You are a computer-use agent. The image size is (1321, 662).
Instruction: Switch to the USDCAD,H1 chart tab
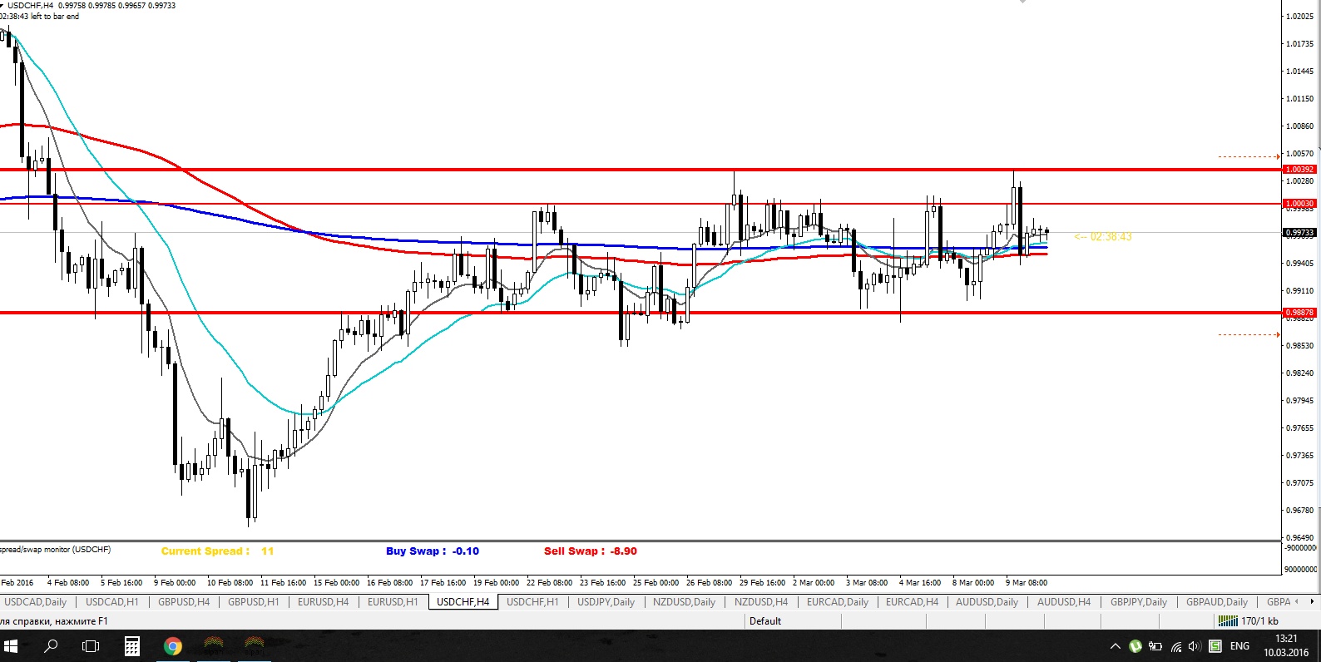pos(112,601)
